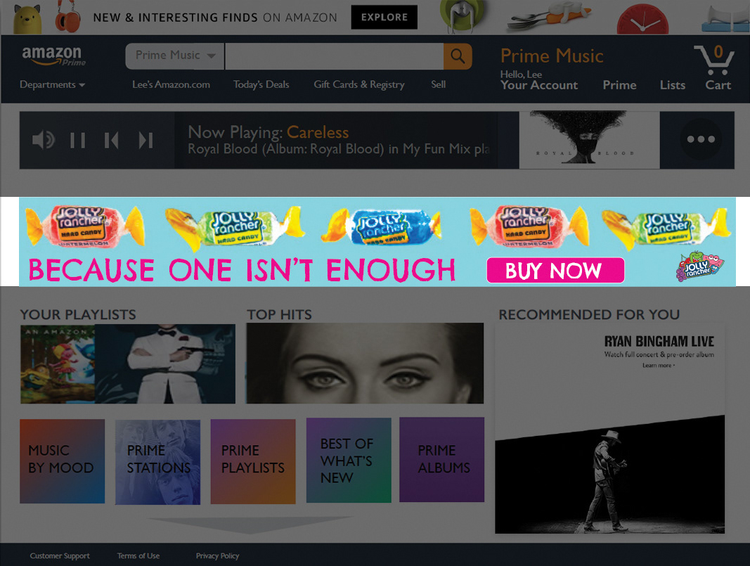The height and width of the screenshot is (566, 750).
Task: Pause the currently playing song
Action: tap(77, 141)
